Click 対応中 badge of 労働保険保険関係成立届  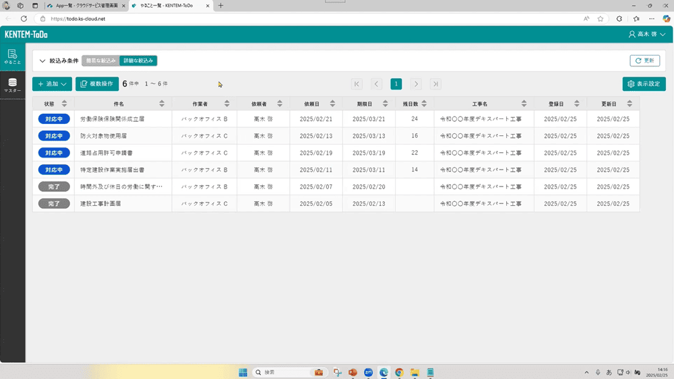click(x=54, y=119)
